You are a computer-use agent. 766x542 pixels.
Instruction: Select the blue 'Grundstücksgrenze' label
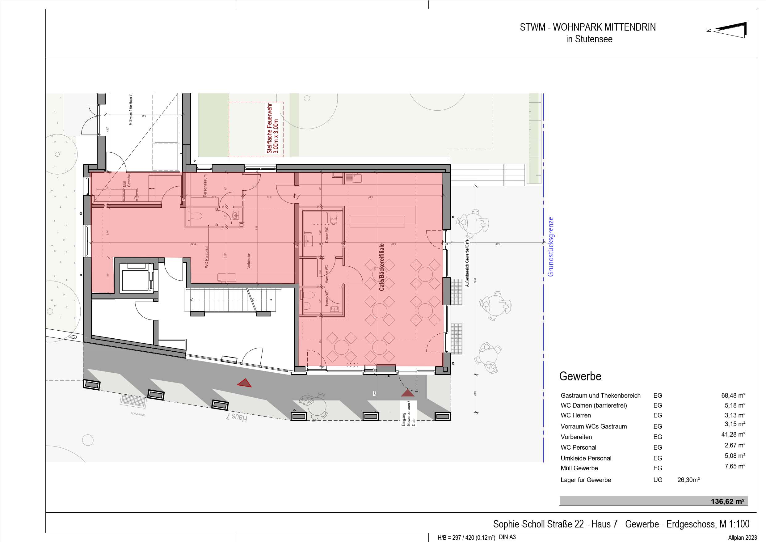tap(550, 247)
